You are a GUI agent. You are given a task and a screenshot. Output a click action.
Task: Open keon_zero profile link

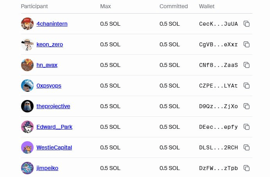(50, 44)
